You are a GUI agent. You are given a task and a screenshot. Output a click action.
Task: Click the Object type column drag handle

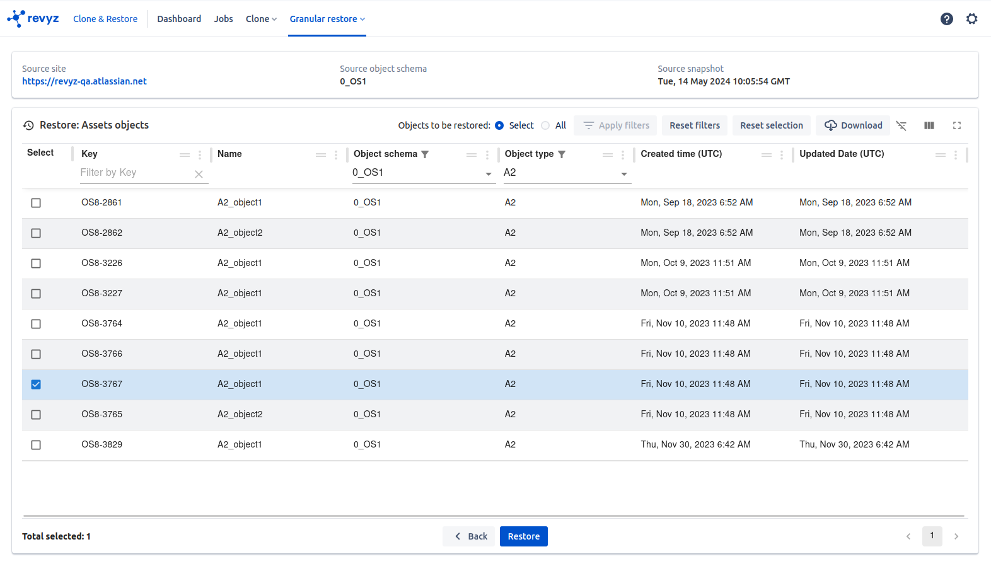click(608, 155)
